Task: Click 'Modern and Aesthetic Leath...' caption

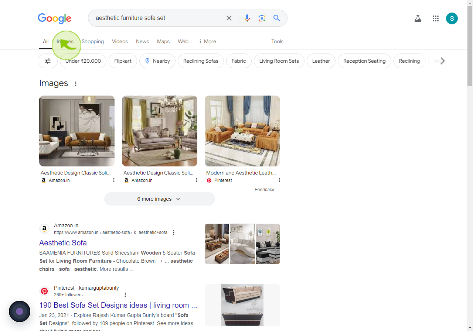Action: pyautogui.click(x=241, y=173)
